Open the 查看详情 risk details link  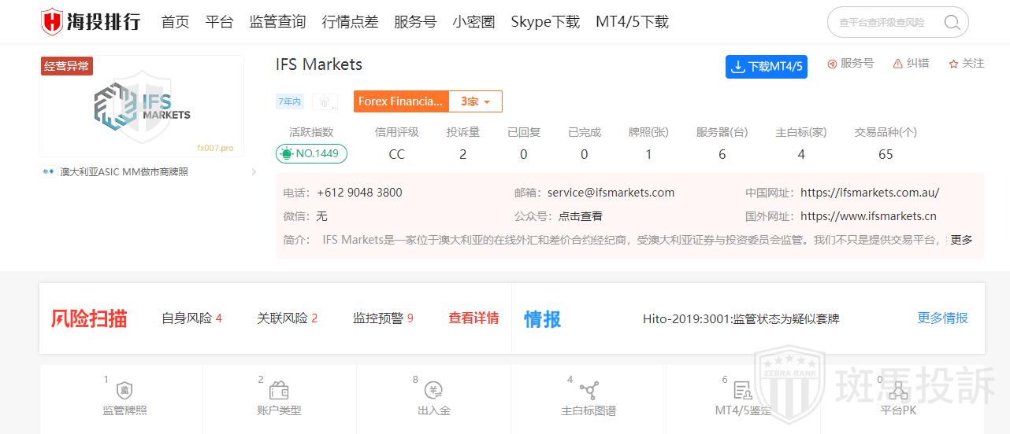click(473, 318)
